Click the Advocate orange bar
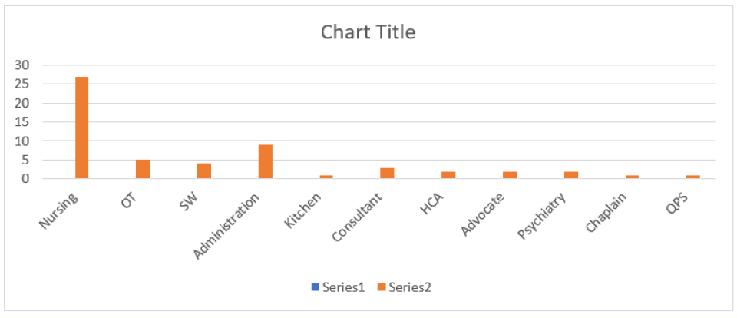The image size is (737, 318). (x=510, y=175)
